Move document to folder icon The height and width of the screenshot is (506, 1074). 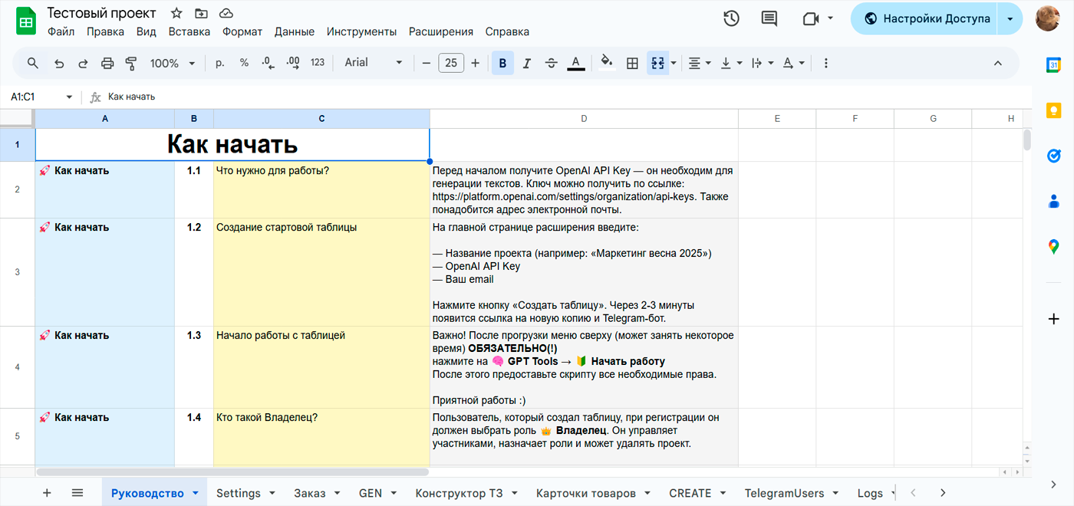click(x=201, y=13)
